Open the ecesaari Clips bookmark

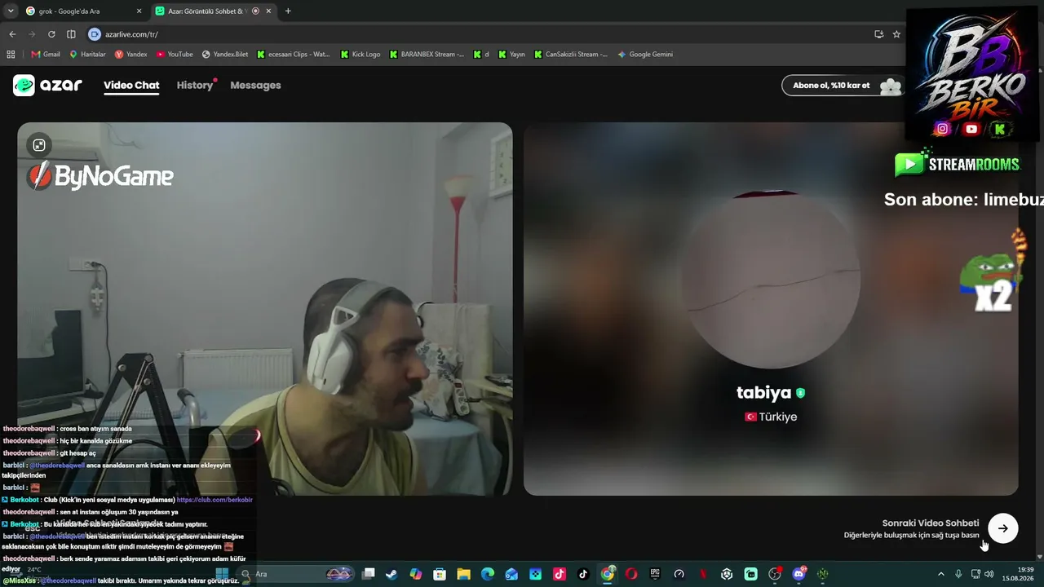294,55
